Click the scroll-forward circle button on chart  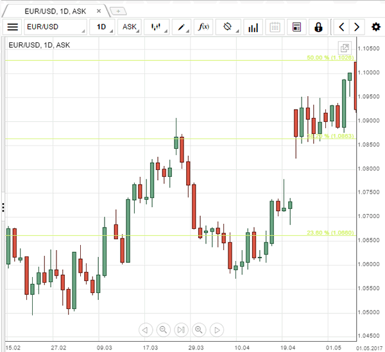217,330
